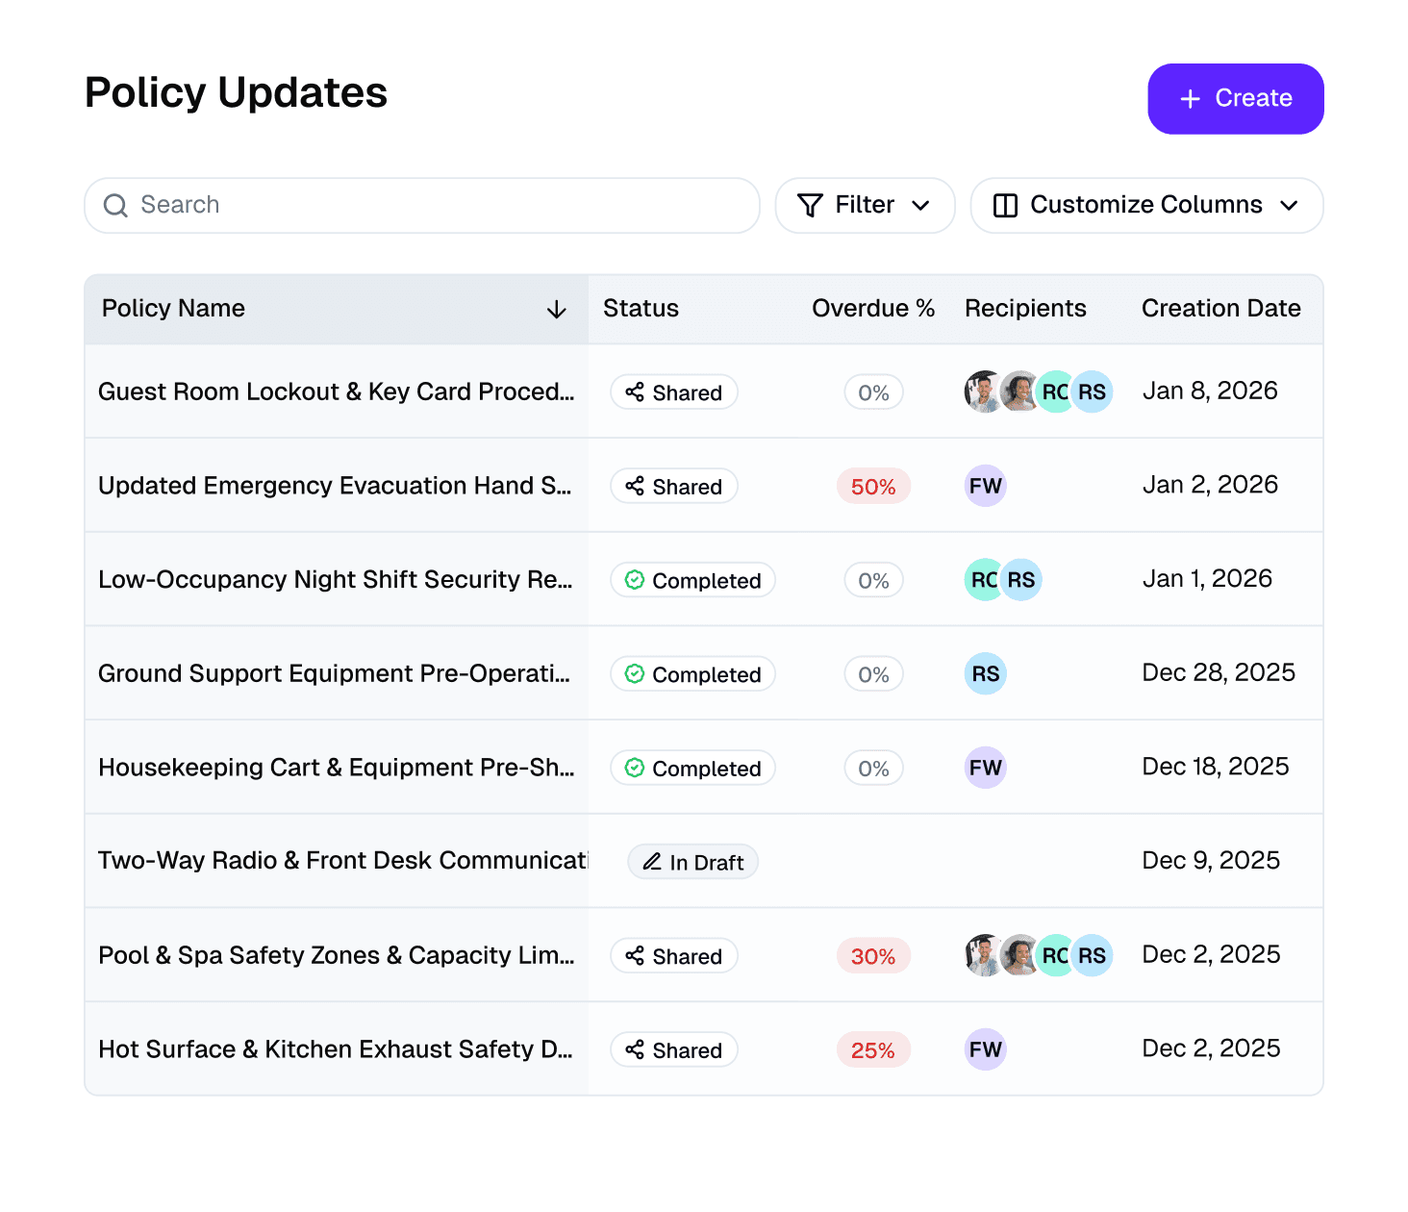The image size is (1408, 1212).
Task: Click the Jan 2, 2026 creation date
Action: [x=1210, y=485]
